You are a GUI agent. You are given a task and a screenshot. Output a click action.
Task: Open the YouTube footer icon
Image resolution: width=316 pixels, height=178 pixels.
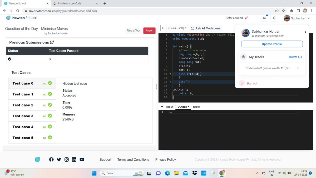(82, 160)
